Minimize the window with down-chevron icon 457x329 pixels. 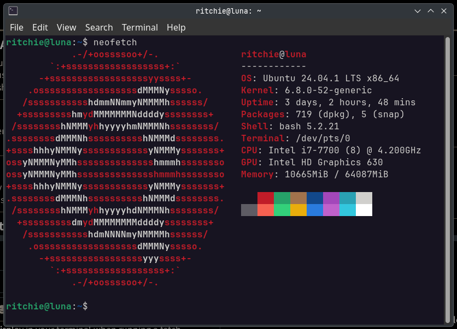click(417, 11)
